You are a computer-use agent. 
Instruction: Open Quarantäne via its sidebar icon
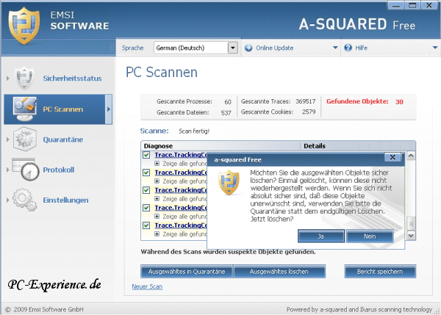click(24, 140)
